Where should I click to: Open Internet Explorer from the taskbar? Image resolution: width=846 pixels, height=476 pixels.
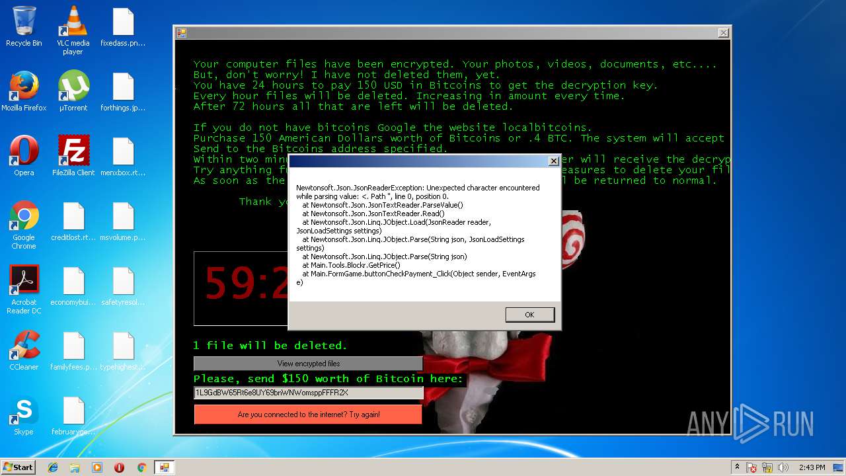(x=53, y=467)
